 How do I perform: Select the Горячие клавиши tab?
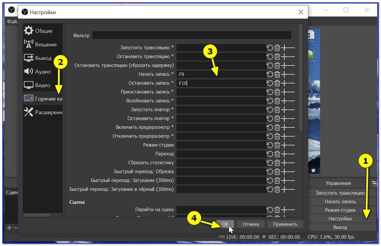coord(43,99)
